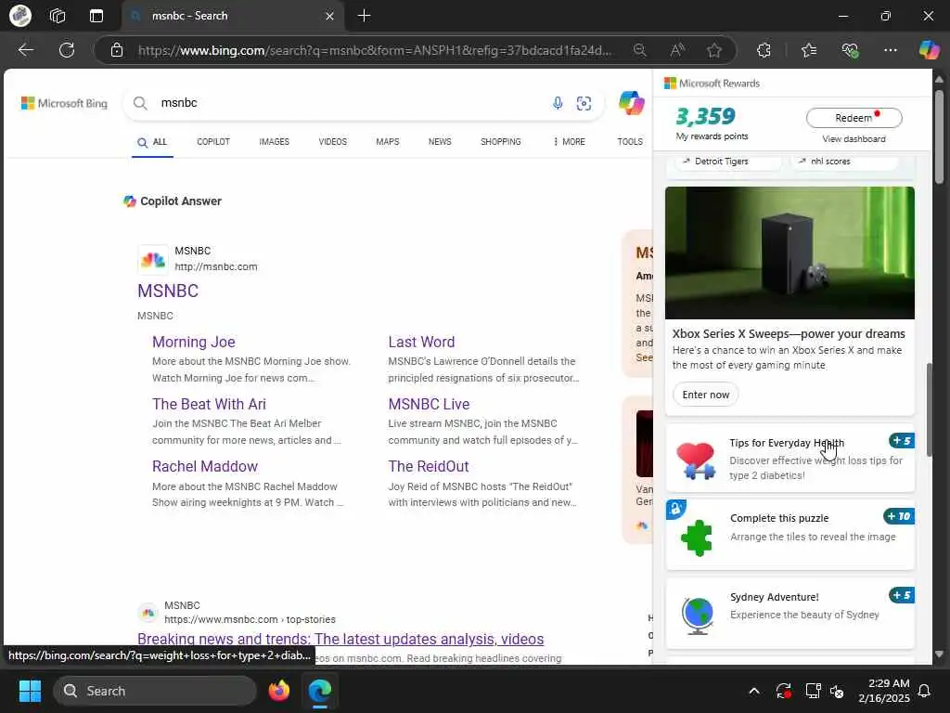Add page to favorites star icon
950x713 pixels.
pos(714,50)
